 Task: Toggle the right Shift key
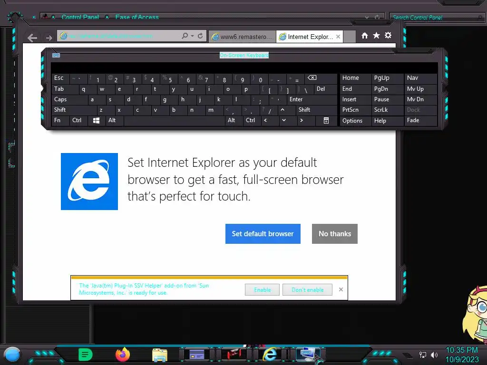(316, 110)
